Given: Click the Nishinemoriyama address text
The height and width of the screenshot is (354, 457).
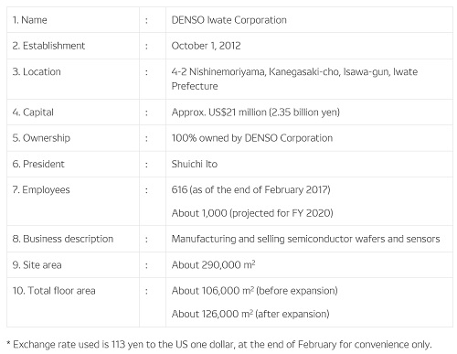Looking at the screenshot, I should coord(294,79).
